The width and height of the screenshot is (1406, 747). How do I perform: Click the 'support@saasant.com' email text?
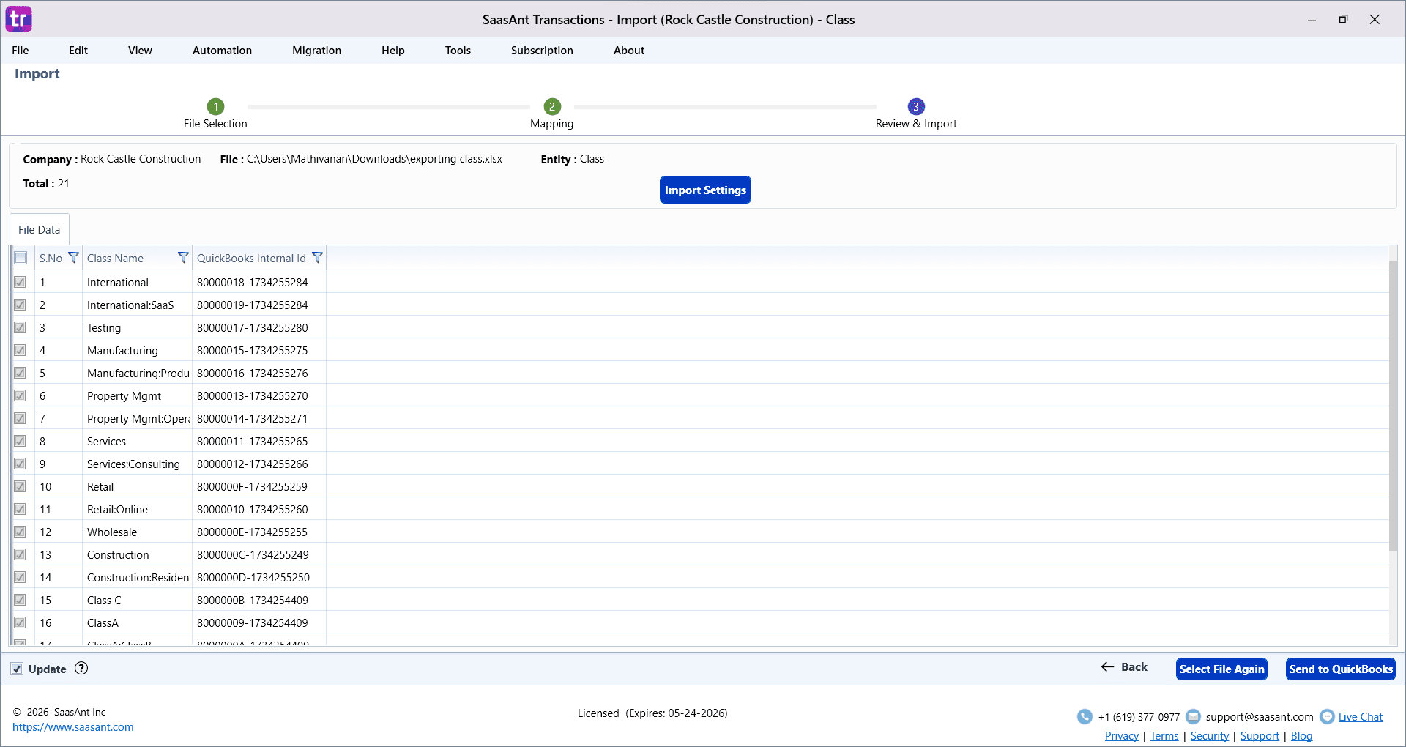point(1260,717)
